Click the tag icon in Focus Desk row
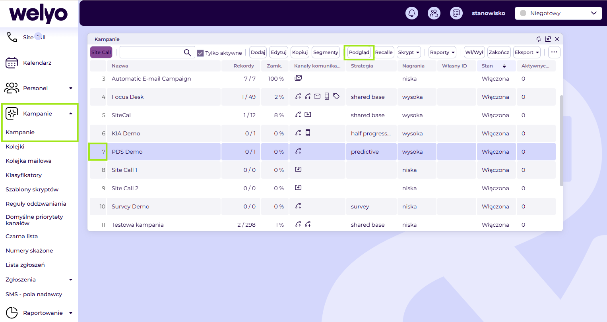The image size is (607, 322). pyautogui.click(x=336, y=96)
